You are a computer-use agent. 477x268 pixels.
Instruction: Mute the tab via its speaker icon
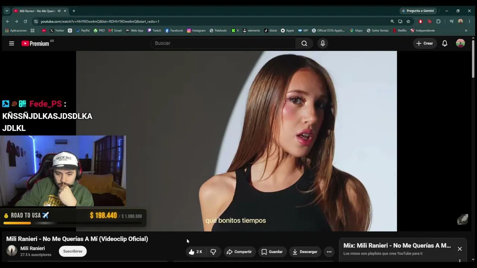click(x=59, y=11)
